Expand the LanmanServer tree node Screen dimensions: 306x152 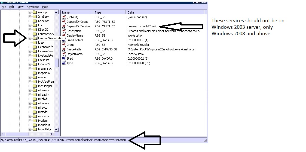[30, 34]
